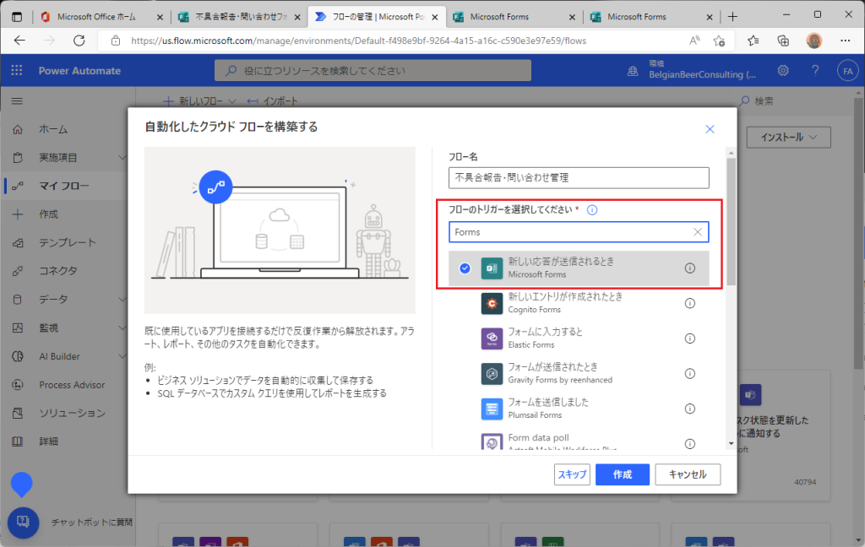
Task: Show info for Elastic Forms trigger
Action: 689,338
